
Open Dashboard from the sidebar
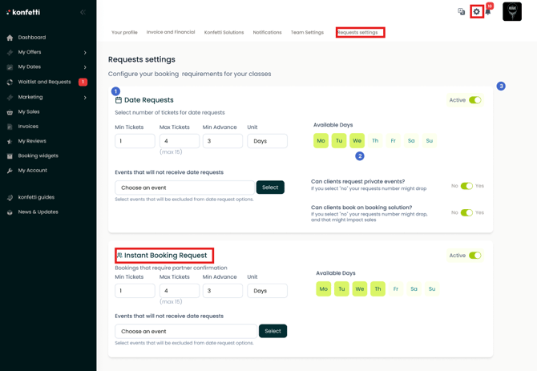32,38
